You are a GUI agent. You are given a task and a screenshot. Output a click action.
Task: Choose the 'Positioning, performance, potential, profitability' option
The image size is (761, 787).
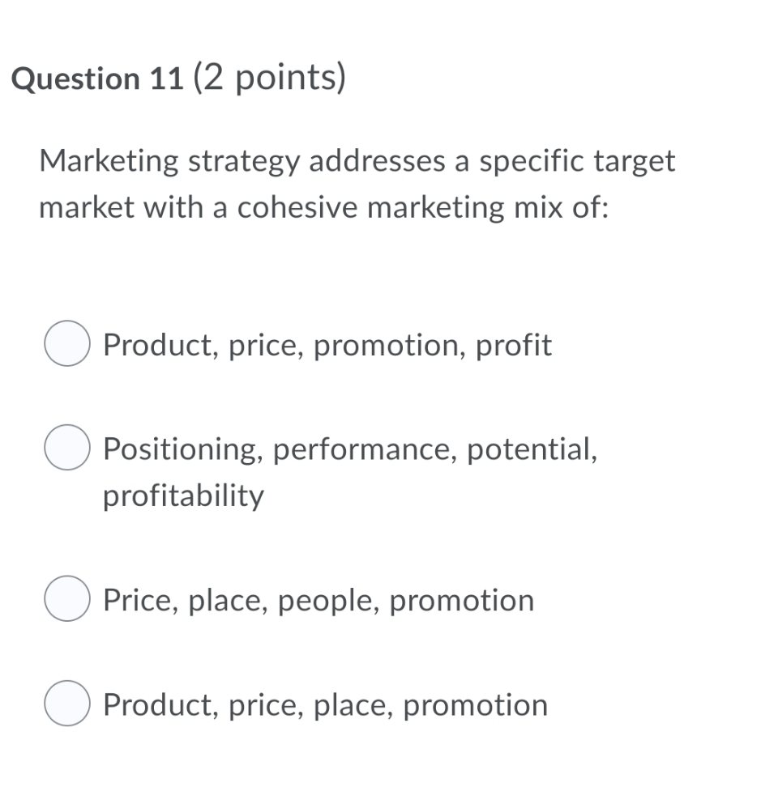tap(67, 448)
